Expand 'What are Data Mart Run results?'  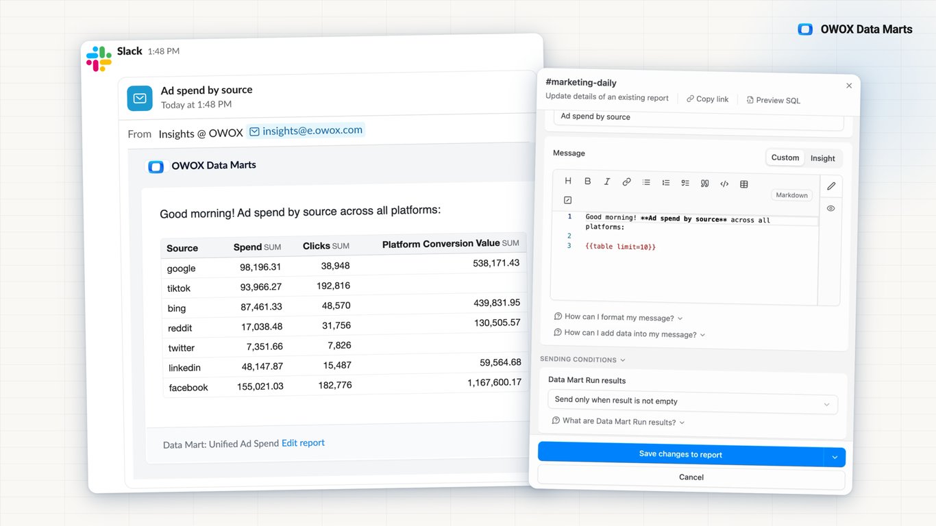click(619, 422)
